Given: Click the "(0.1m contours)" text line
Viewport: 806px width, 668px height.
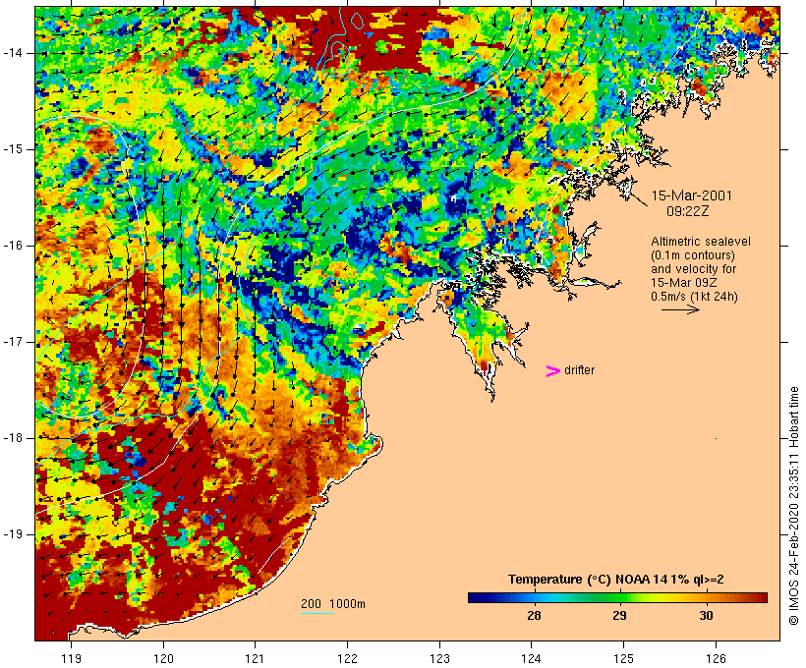Looking at the screenshot, I should [693, 255].
